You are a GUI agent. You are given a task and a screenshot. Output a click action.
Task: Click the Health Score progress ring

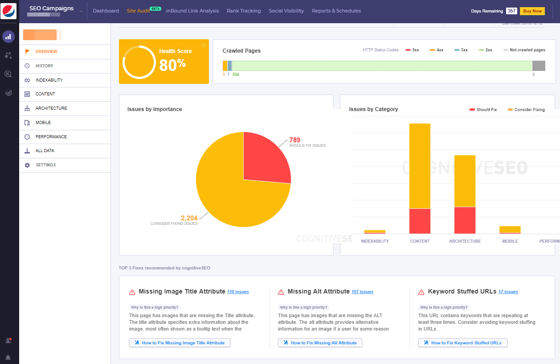pyautogui.click(x=139, y=62)
